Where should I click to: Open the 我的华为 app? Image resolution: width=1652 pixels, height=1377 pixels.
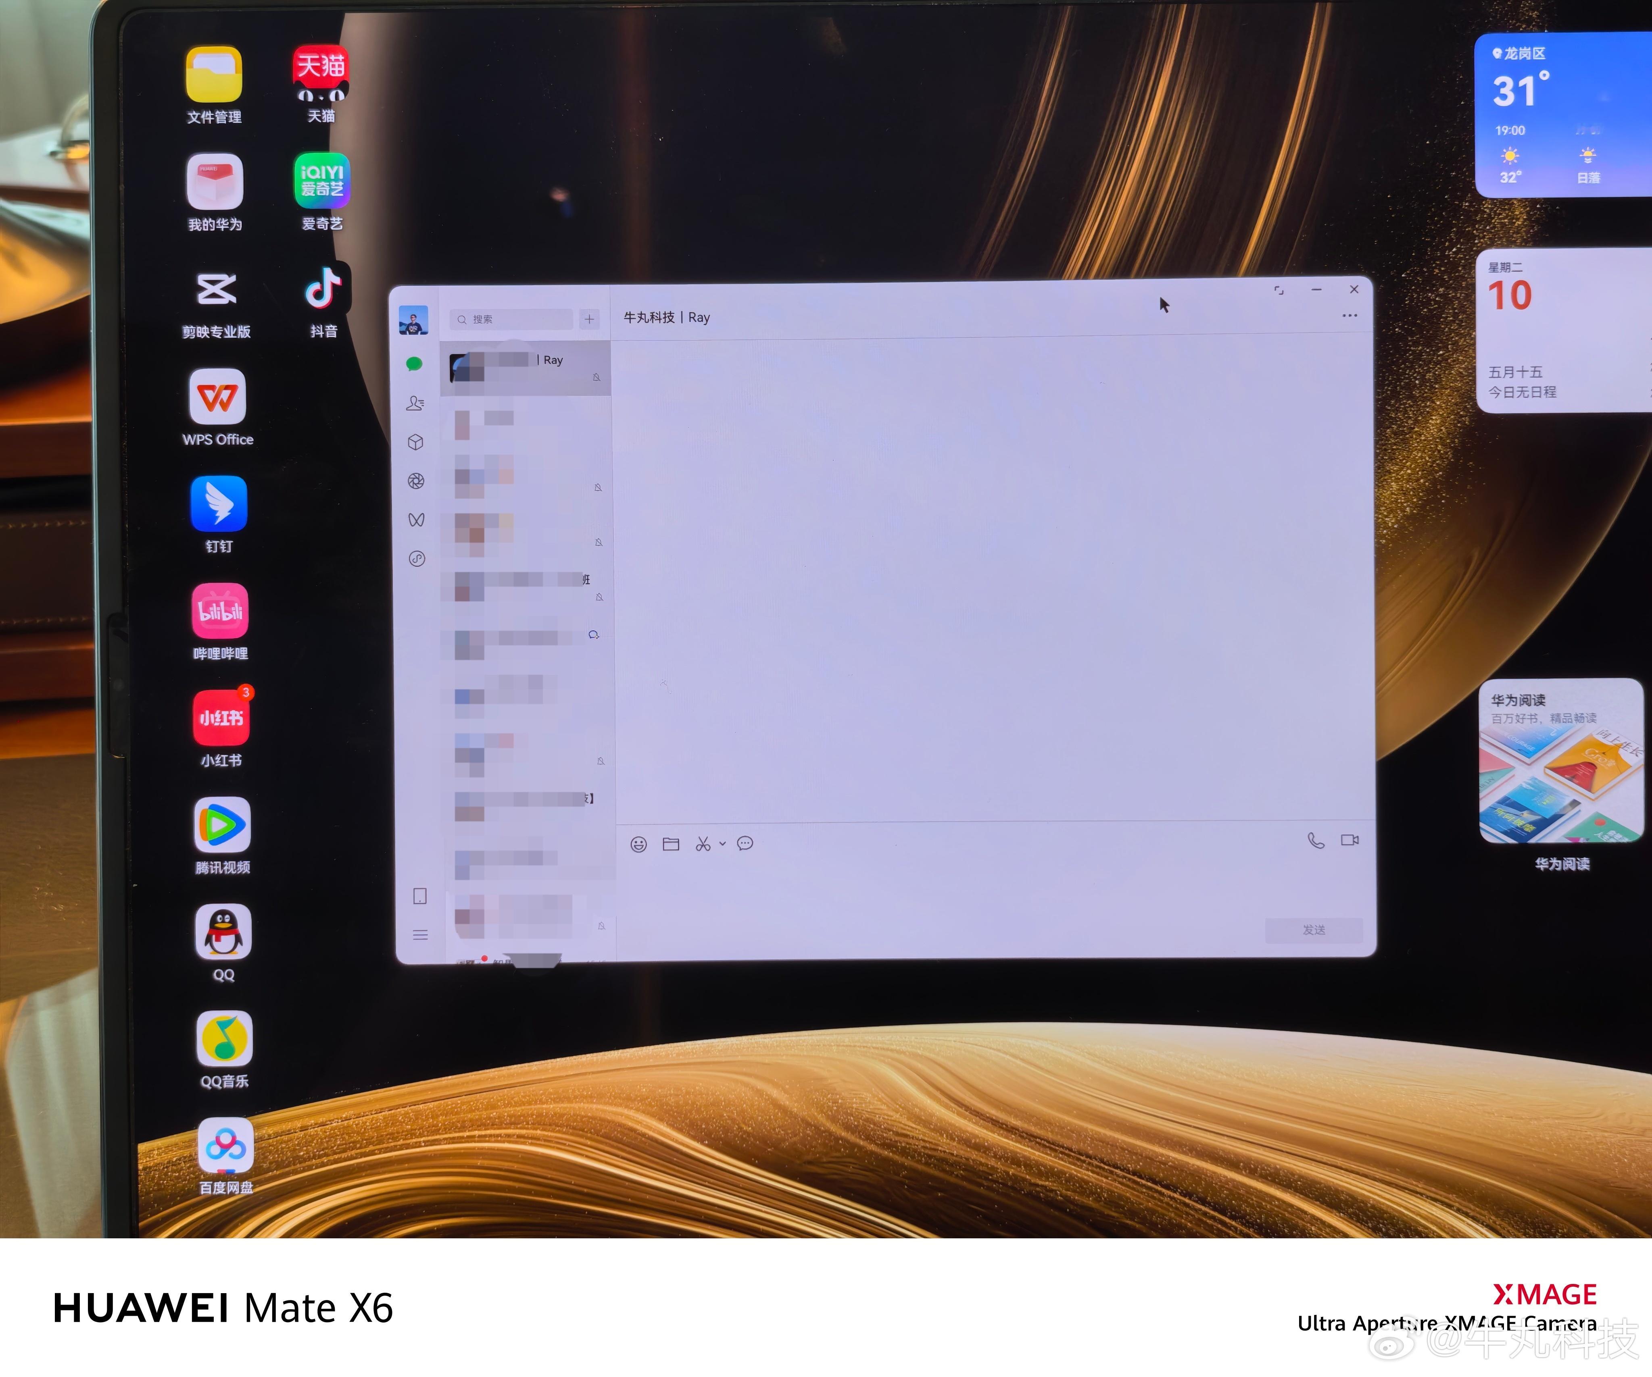click(x=215, y=193)
